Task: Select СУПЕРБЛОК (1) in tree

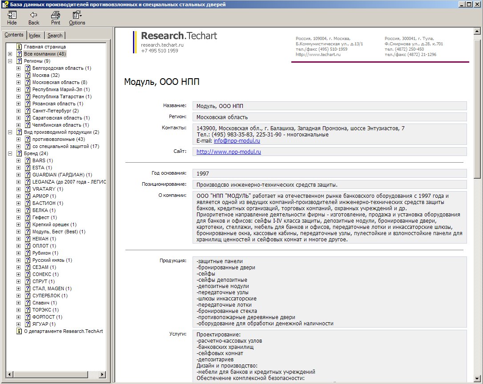Action: point(50,296)
